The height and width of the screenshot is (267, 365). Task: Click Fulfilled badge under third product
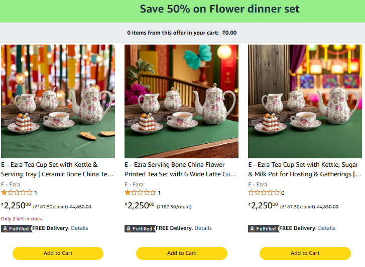point(263,228)
